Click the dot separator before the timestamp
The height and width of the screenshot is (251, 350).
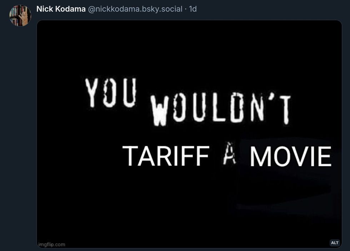click(x=186, y=9)
